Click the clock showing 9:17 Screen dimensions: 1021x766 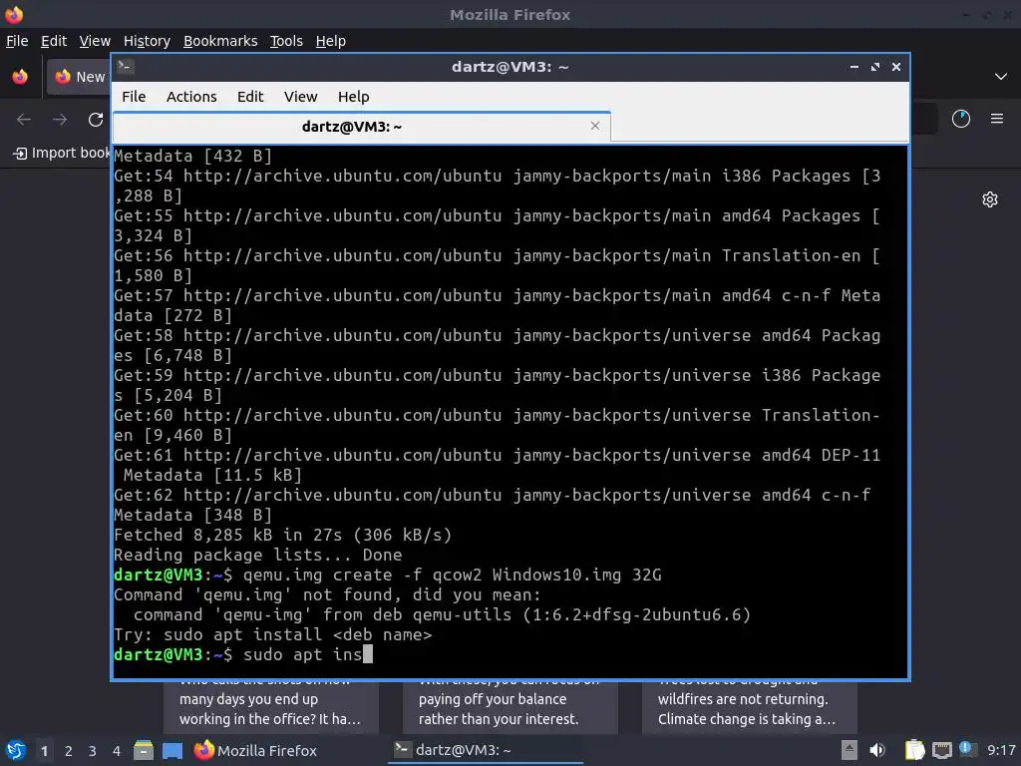click(x=1001, y=750)
